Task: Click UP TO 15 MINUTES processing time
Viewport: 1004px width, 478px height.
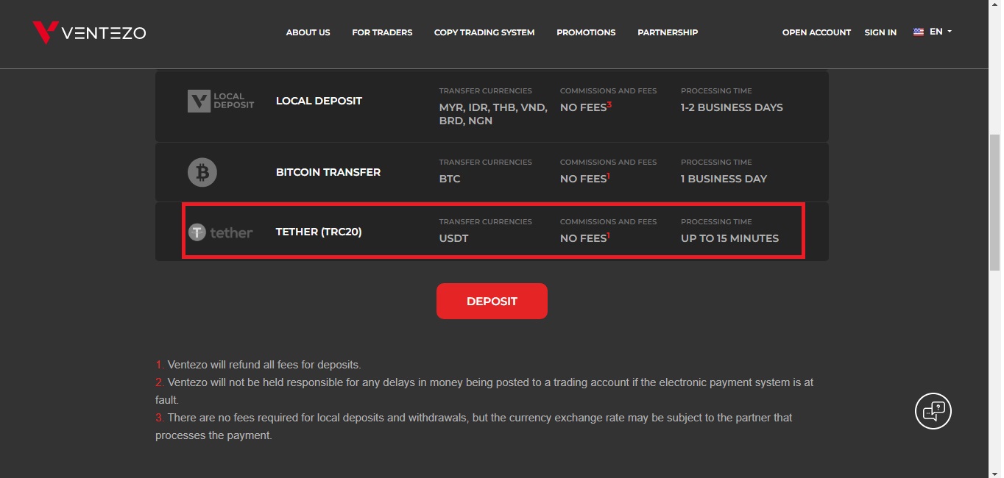Action: (729, 238)
